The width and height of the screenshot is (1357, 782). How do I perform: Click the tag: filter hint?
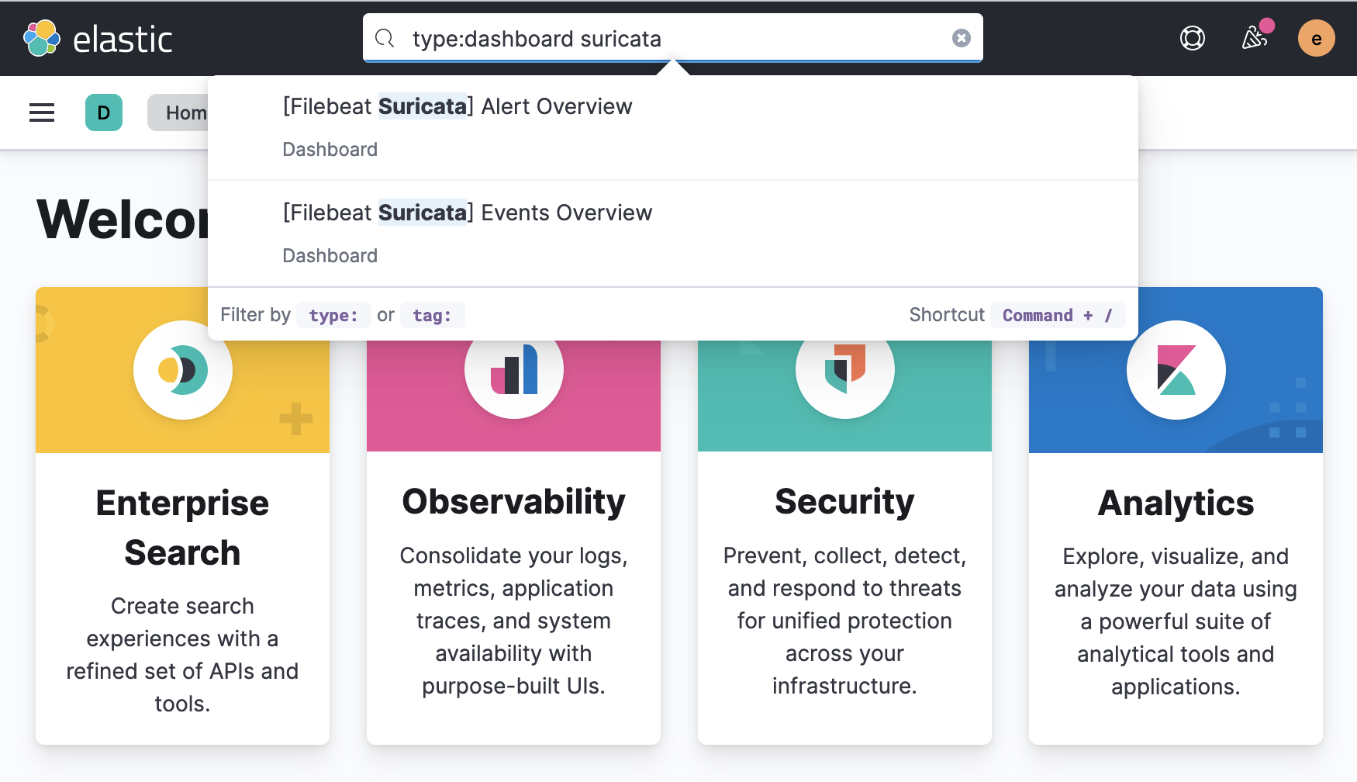pos(432,315)
